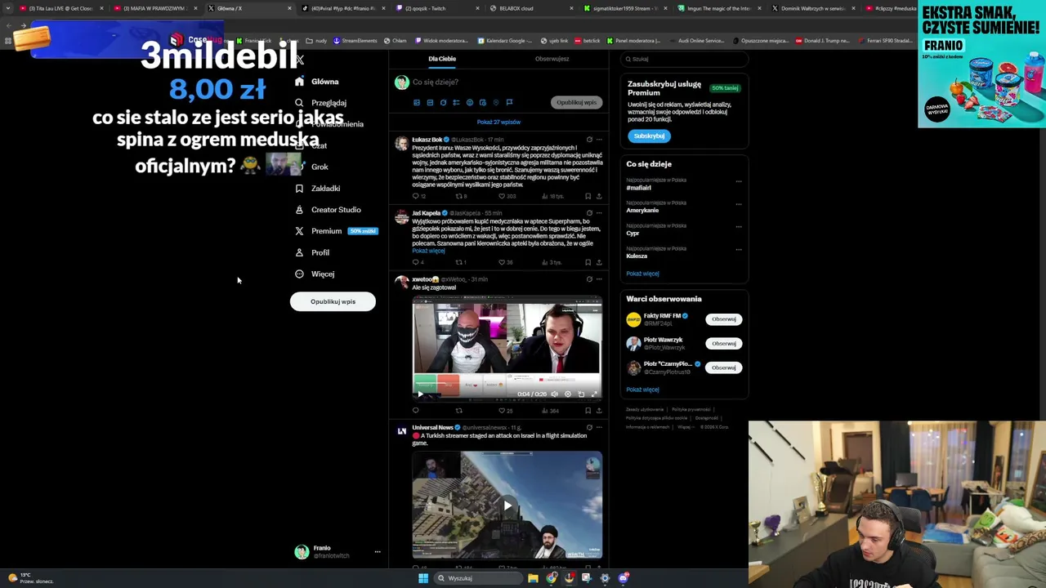Repost Łukasz Bok's post

tap(458, 197)
